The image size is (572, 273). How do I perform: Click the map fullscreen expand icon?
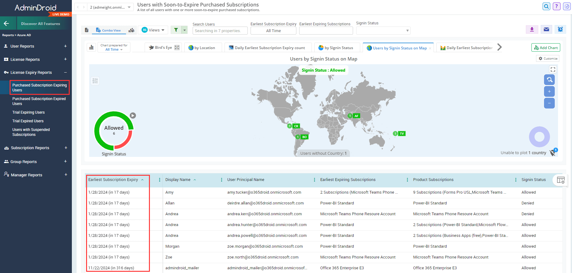(x=553, y=69)
